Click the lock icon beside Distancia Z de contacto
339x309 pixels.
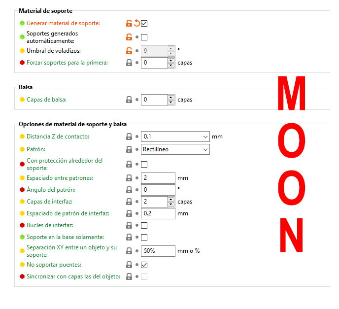point(129,137)
